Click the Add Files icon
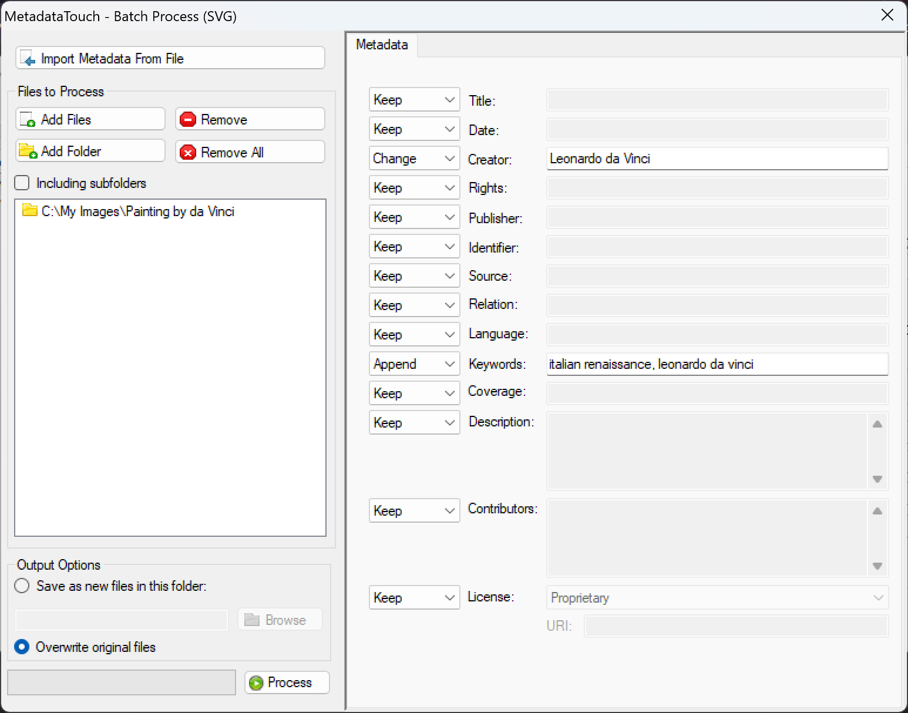The width and height of the screenshot is (908, 713). coord(28,120)
